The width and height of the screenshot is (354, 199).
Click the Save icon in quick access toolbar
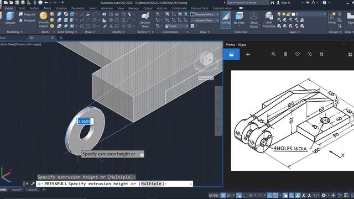(x=17, y=3)
